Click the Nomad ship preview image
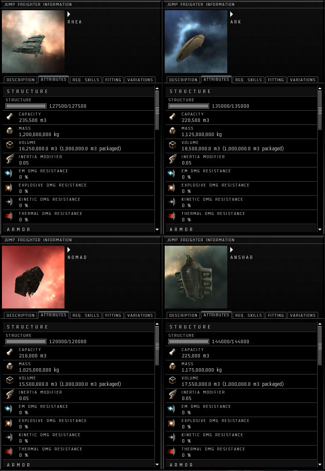The height and width of the screenshot is (471, 325). click(33, 277)
